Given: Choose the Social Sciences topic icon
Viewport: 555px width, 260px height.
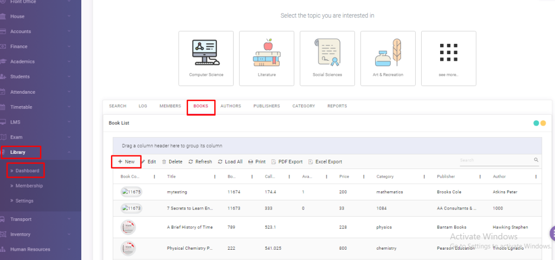Looking at the screenshot, I should coord(327,58).
